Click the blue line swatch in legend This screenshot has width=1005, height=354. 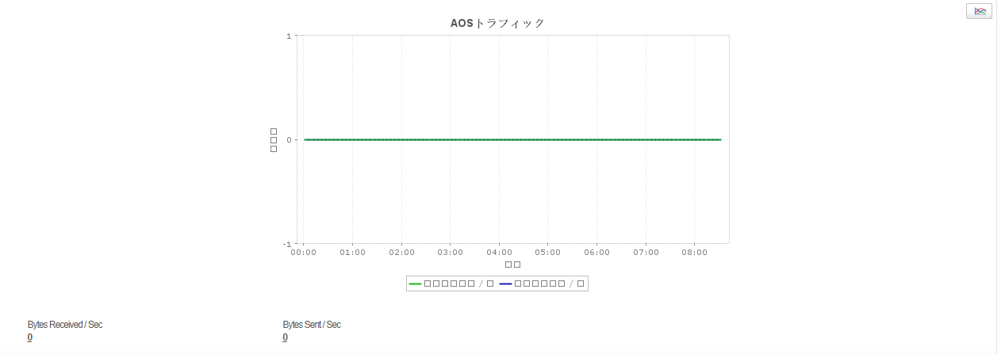505,284
